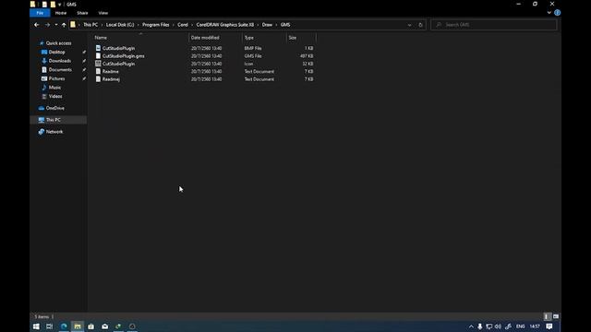Click File Explorer taskbar icon
Image resolution: width=591 pixels, height=332 pixels.
pyautogui.click(x=78, y=326)
